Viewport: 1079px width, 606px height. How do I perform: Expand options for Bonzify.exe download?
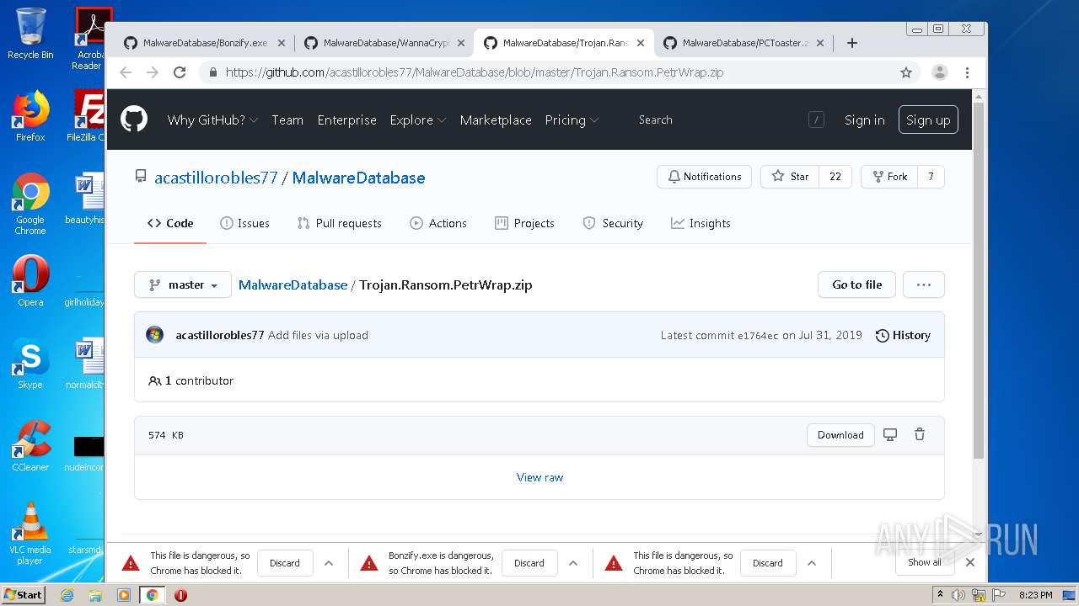tap(573, 563)
